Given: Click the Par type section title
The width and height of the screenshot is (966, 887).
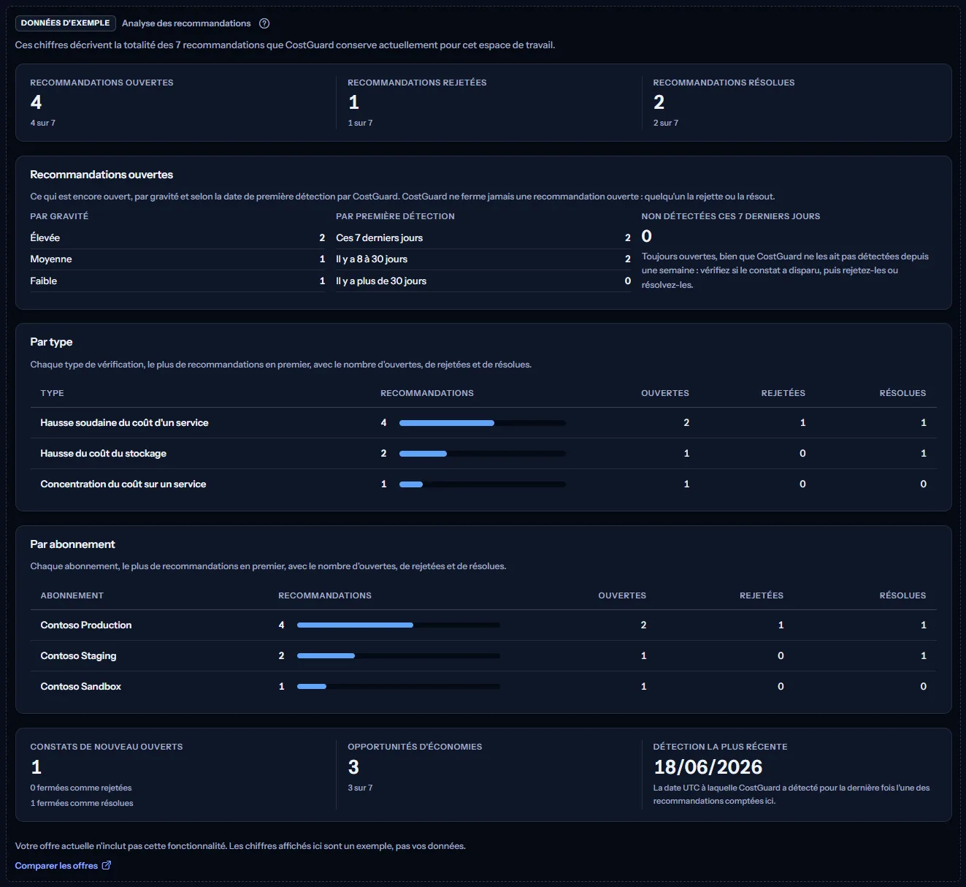Looking at the screenshot, I should tap(51, 342).
